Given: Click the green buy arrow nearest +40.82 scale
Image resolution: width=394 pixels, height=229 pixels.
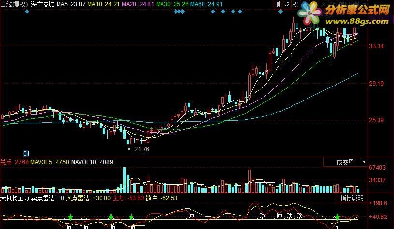Looking at the screenshot, I should pos(337,217).
